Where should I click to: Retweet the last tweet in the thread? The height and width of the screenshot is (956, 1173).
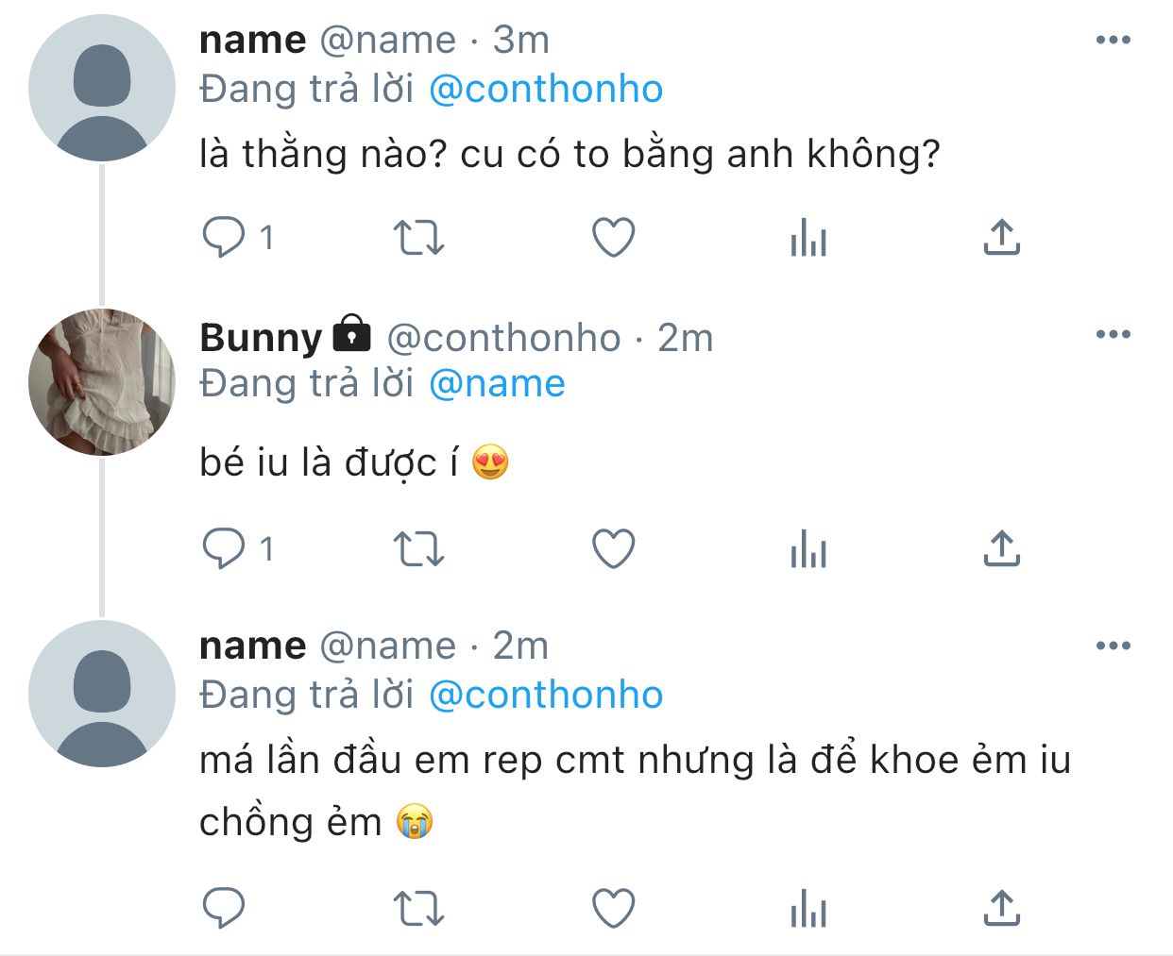click(x=417, y=909)
